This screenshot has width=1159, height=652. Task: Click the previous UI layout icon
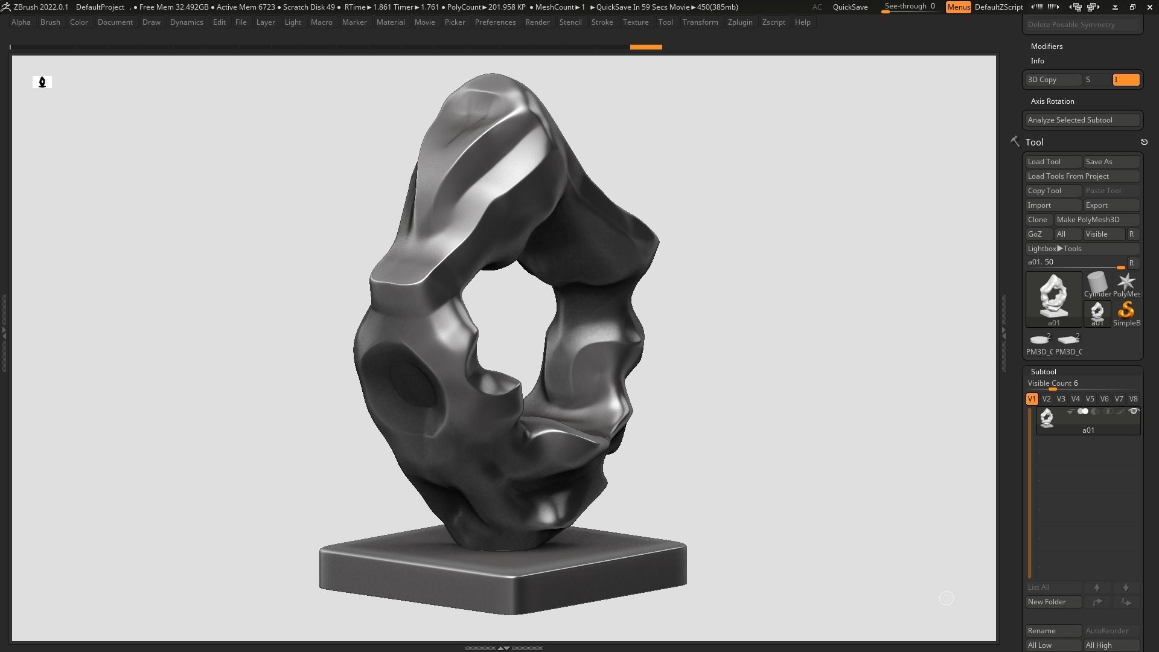click(1076, 7)
